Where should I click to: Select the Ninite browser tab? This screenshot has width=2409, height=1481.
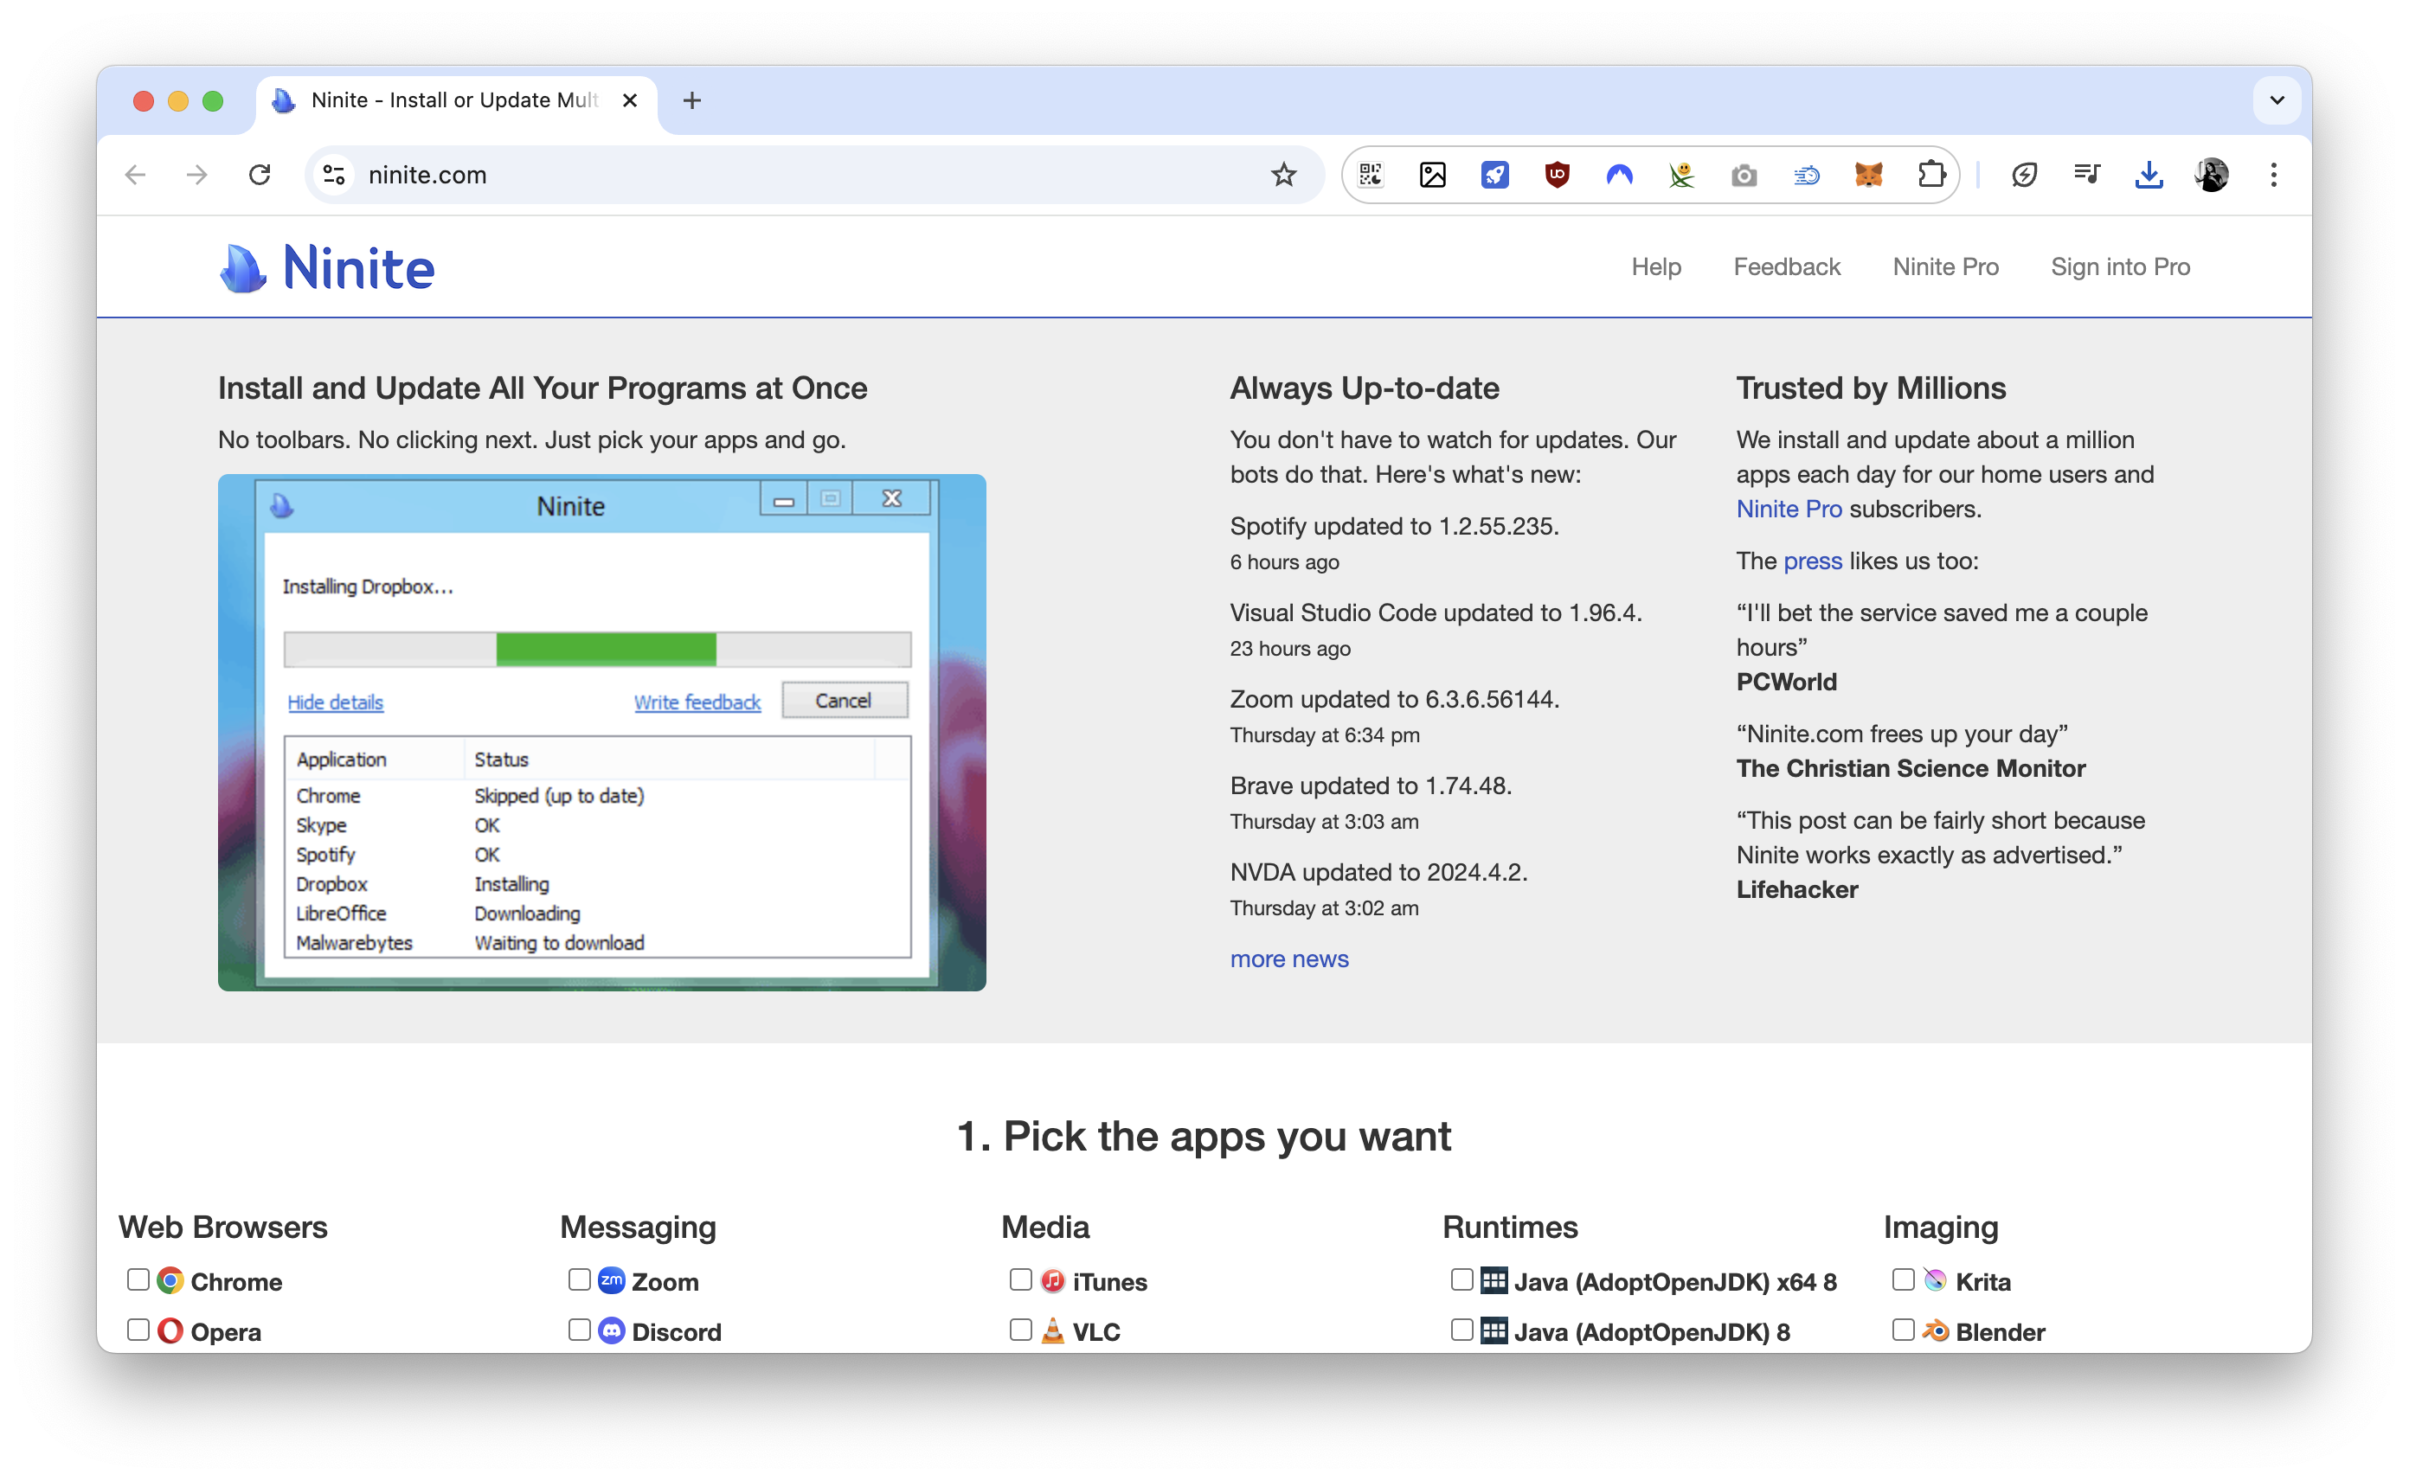[x=455, y=99]
